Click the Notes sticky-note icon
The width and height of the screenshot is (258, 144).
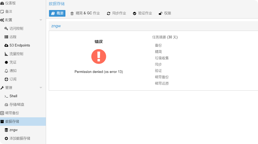(x=2, y=12)
